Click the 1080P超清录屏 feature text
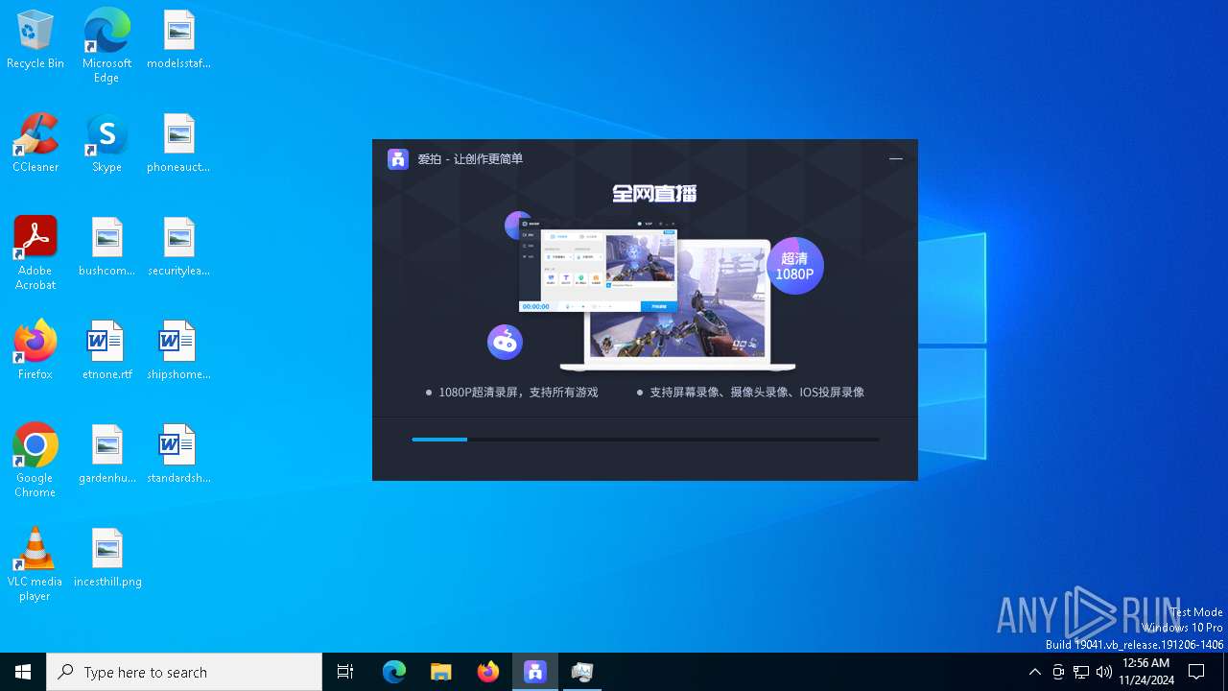Screen dimensions: 1228x691 pos(518,393)
